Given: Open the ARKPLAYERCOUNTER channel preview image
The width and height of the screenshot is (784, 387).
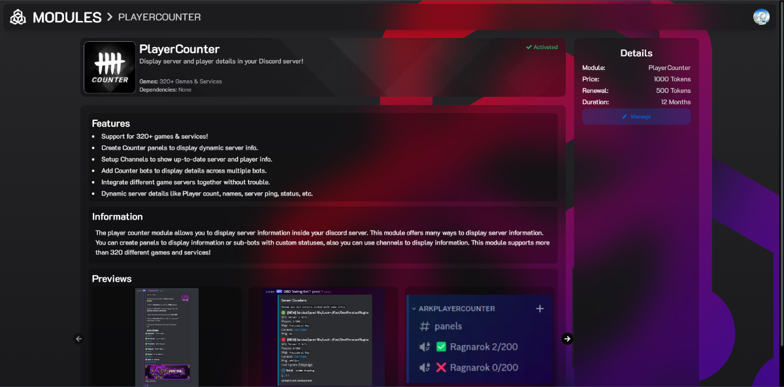Looking at the screenshot, I should [x=480, y=337].
